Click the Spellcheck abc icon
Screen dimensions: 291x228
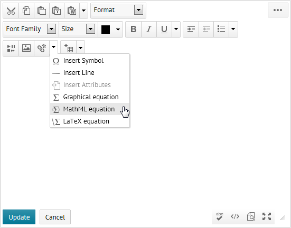tap(219, 216)
